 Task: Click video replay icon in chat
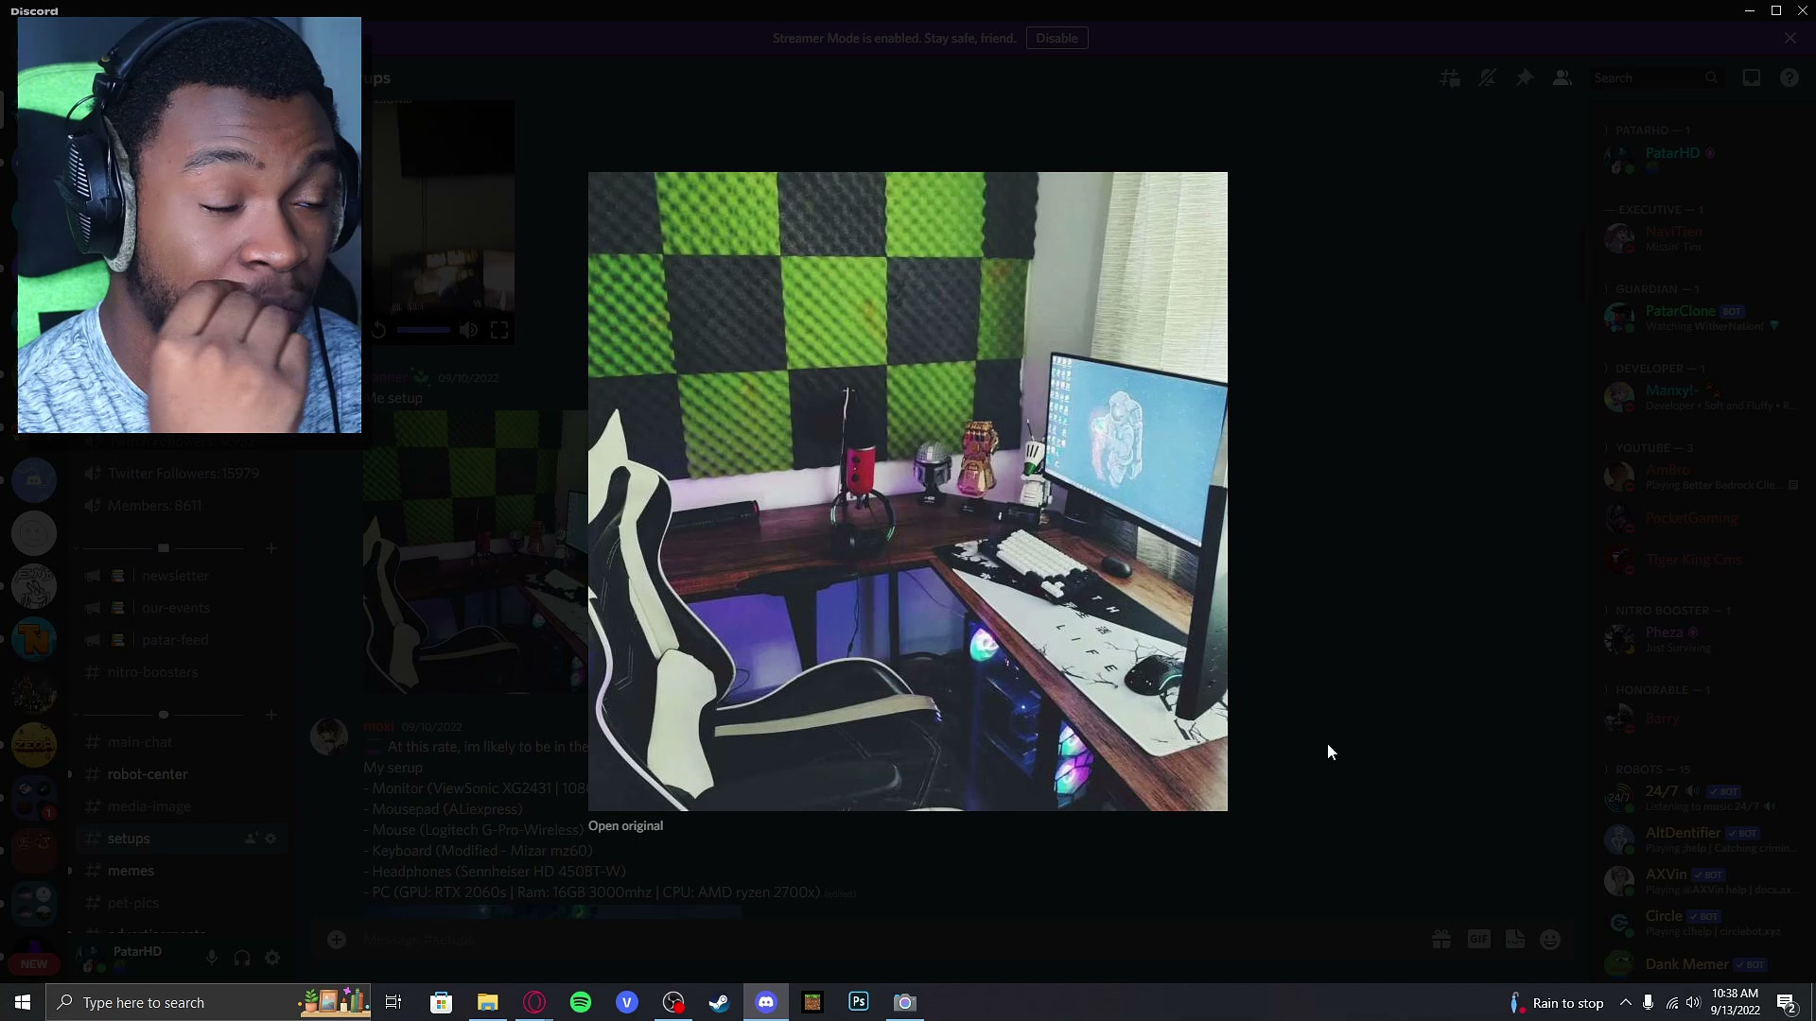tap(377, 330)
